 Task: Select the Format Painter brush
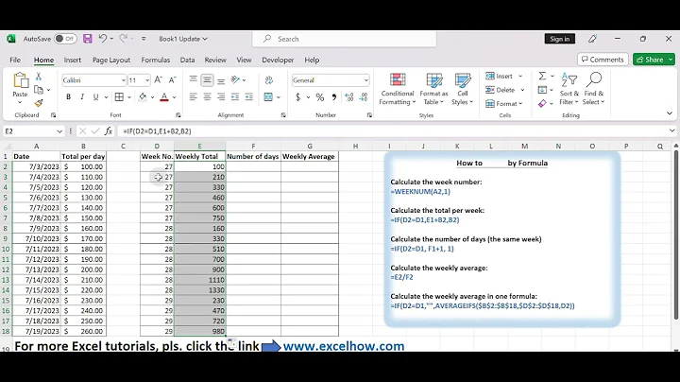[x=39, y=103]
